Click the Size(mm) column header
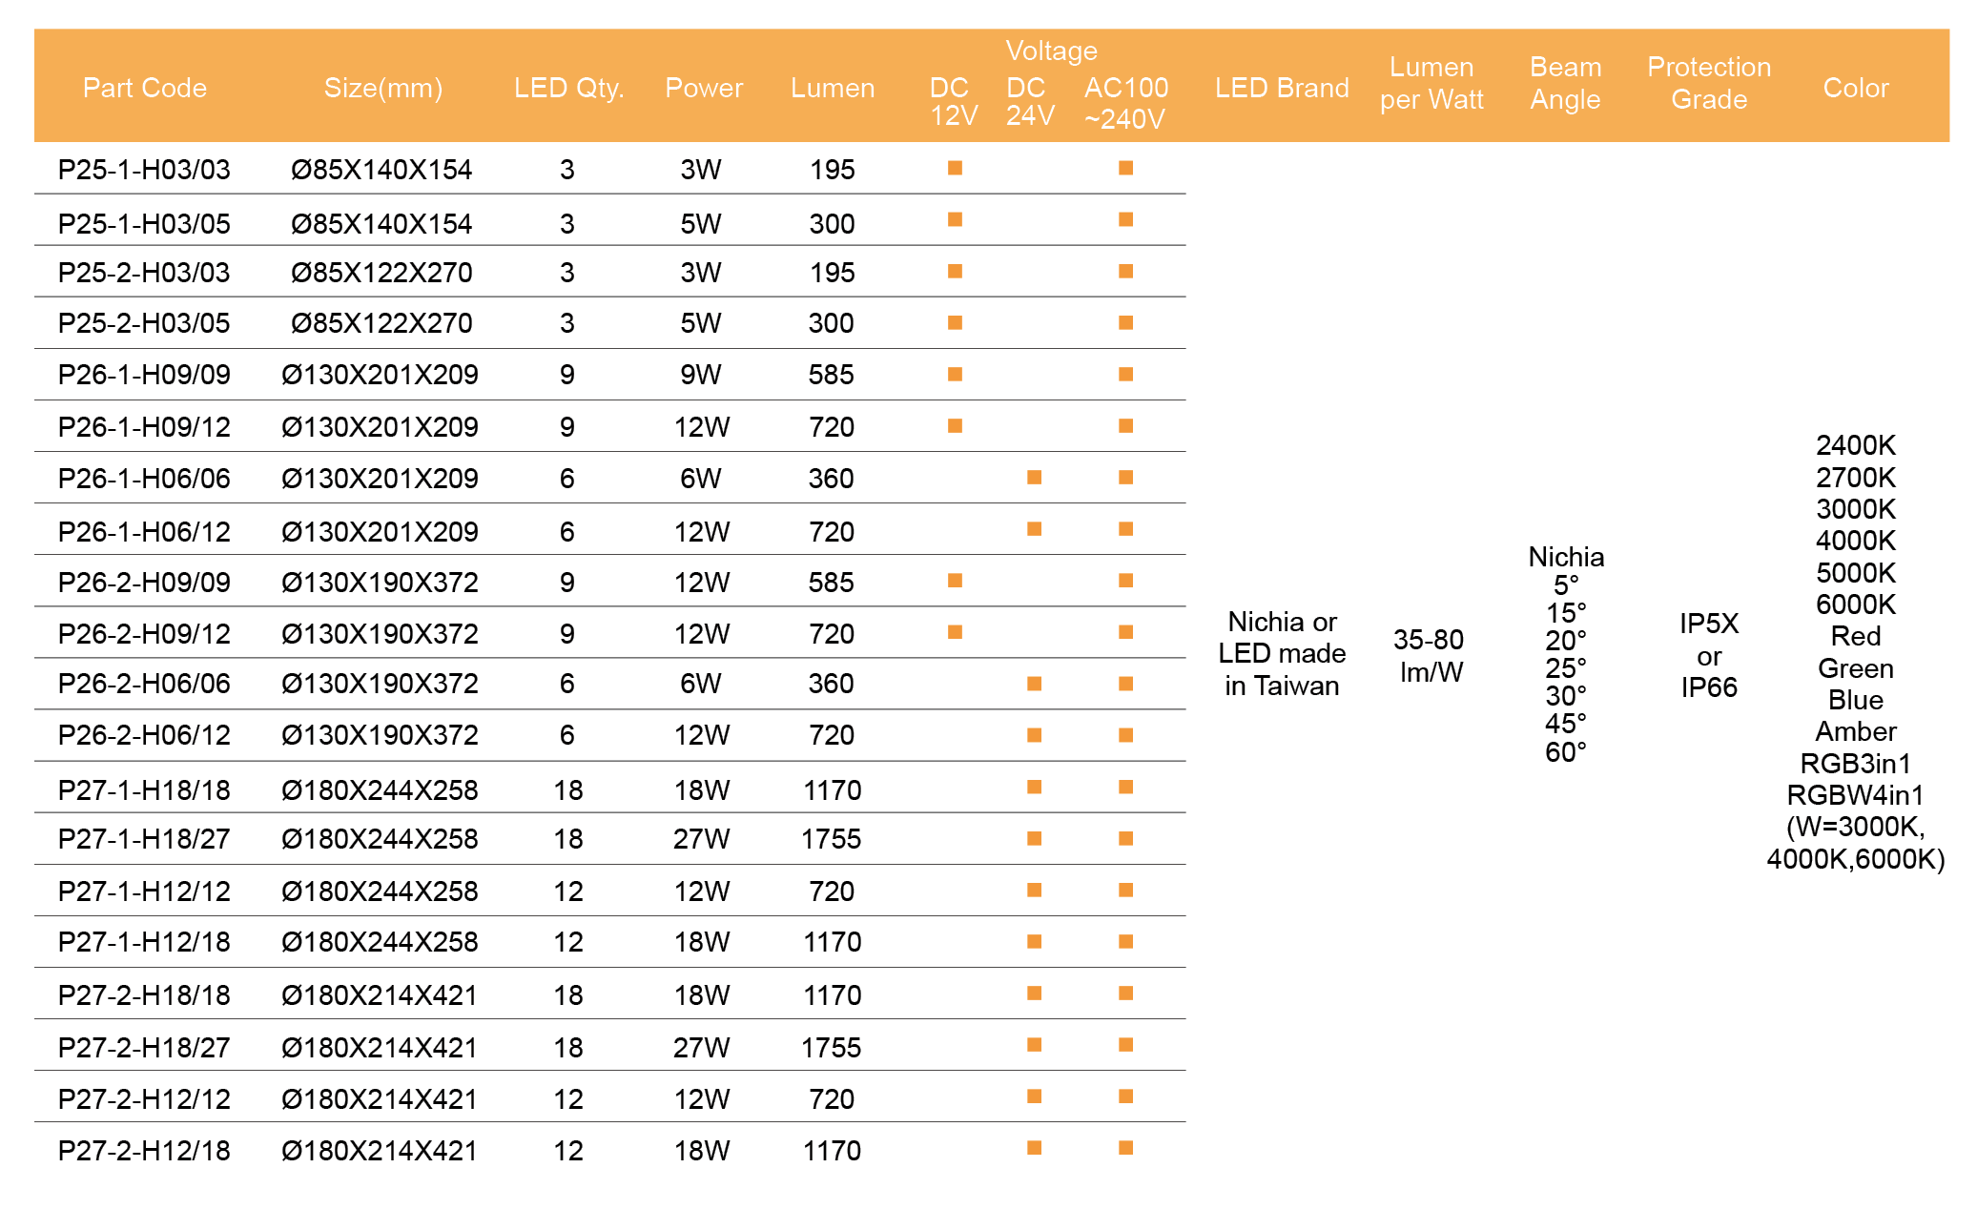The height and width of the screenshot is (1209, 1977). [382, 88]
